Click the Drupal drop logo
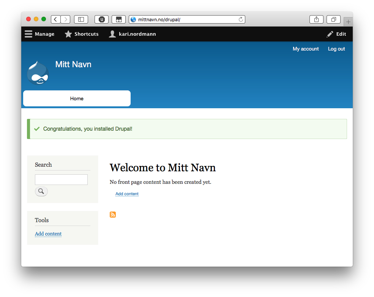This screenshot has height=297, width=374. point(38,73)
